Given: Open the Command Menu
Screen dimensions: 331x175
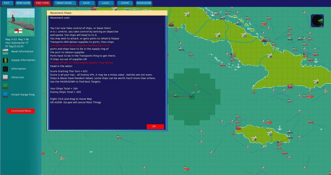Looking at the screenshot, I should coord(21,111).
